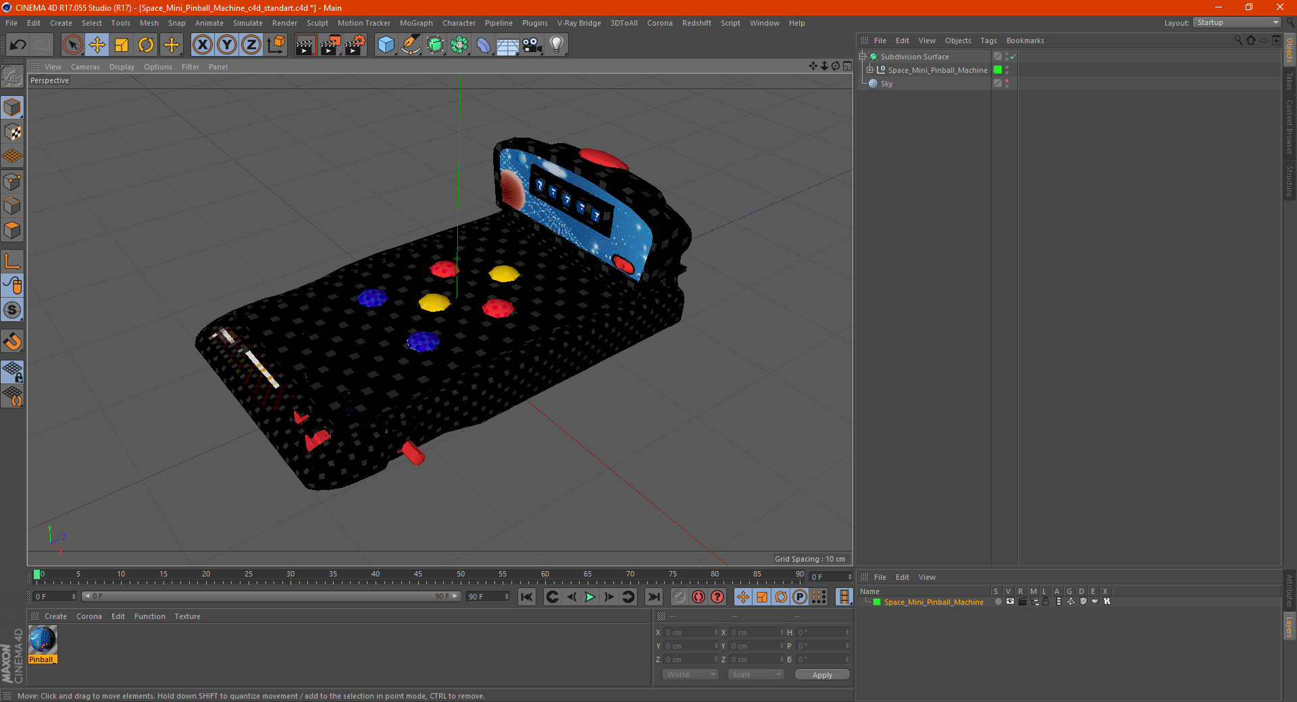Image resolution: width=1297 pixels, height=702 pixels.
Task: Add a Light object
Action: coord(556,45)
